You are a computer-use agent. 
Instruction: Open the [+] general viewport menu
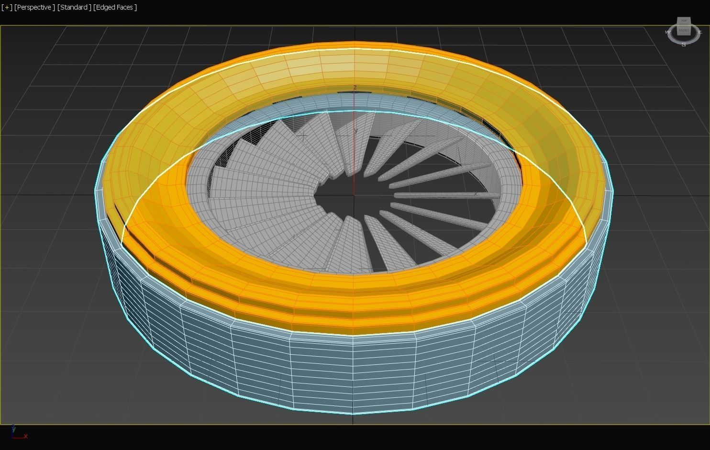[x=7, y=7]
